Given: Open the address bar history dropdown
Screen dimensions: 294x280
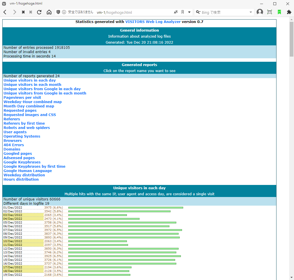Looking at the screenshot, I should 189,12.
